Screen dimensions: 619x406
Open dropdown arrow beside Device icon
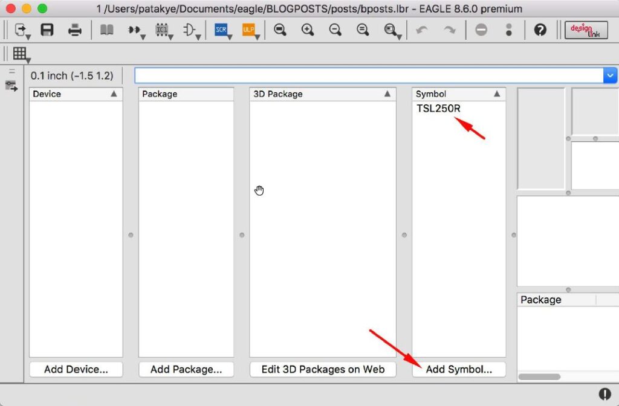143,37
